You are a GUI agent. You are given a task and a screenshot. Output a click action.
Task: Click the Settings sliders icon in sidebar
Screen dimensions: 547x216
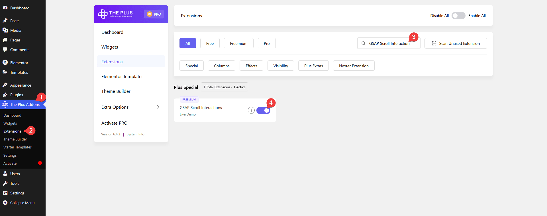[5, 193]
